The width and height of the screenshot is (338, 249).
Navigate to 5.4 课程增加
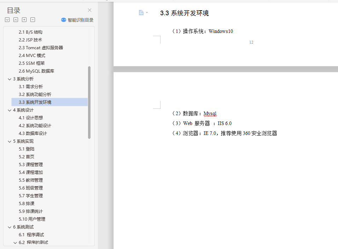[x=31, y=172]
